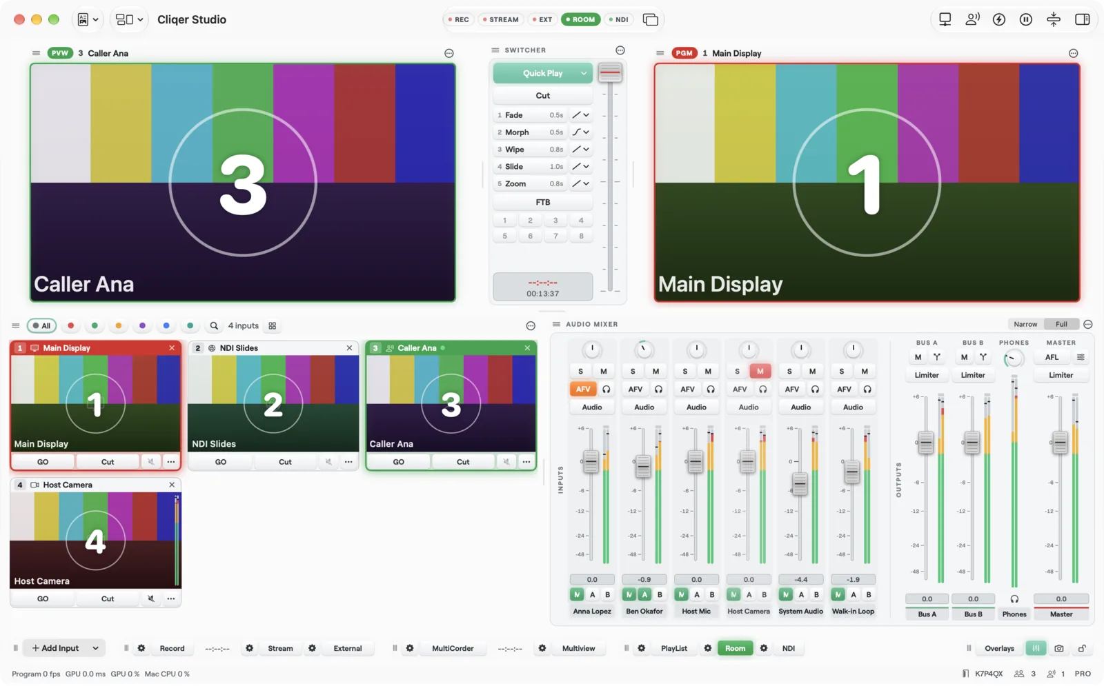Image resolution: width=1104 pixels, height=686 pixels.
Task: Click the FTB button
Action: (x=543, y=203)
